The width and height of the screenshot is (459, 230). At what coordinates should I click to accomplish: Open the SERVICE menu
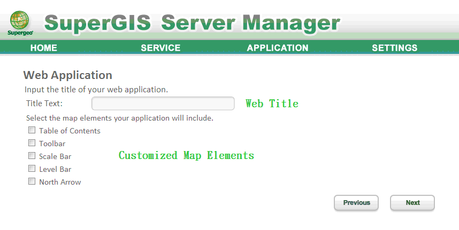point(160,48)
